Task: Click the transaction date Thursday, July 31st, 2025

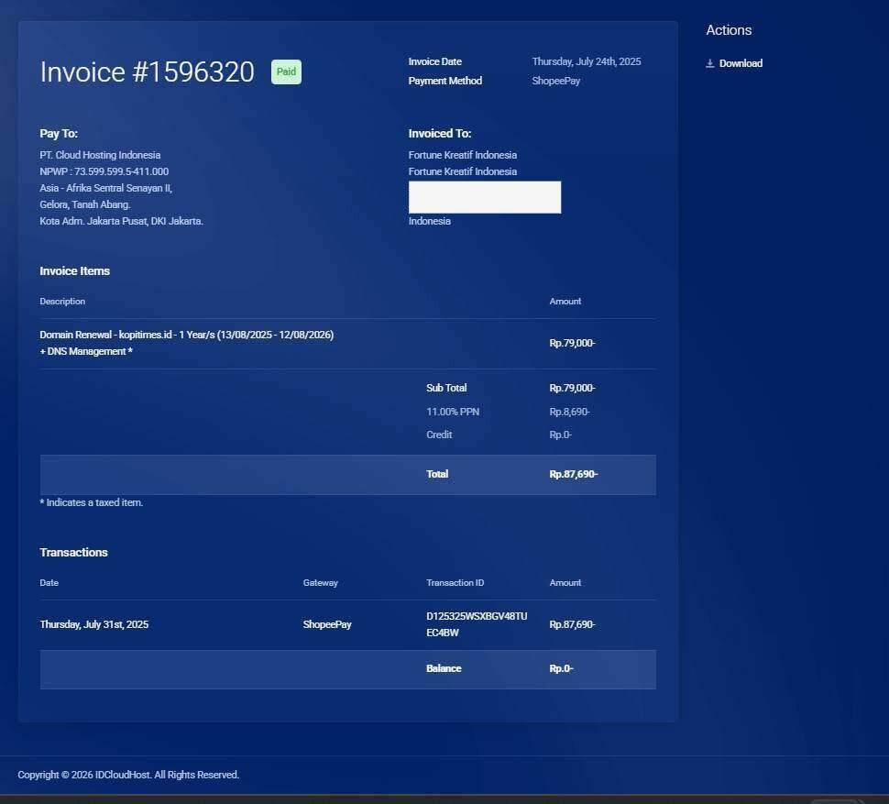Action: 93,624
